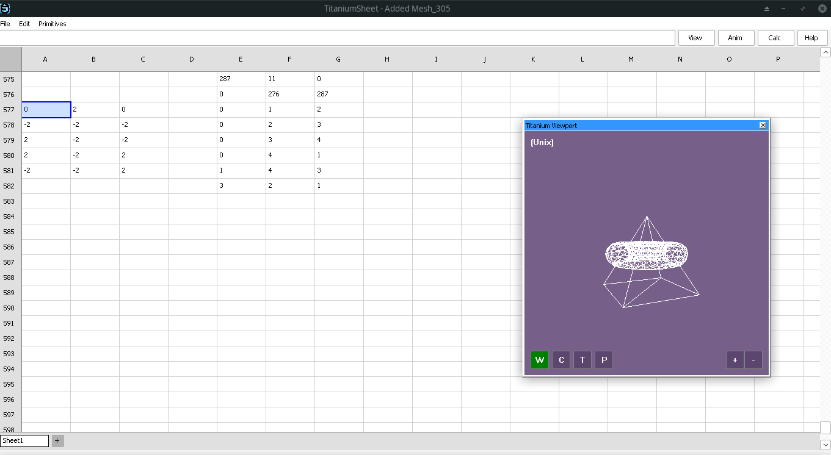Click the select-all corner box of the grid
The width and height of the screenshot is (831, 455).
click(x=10, y=59)
